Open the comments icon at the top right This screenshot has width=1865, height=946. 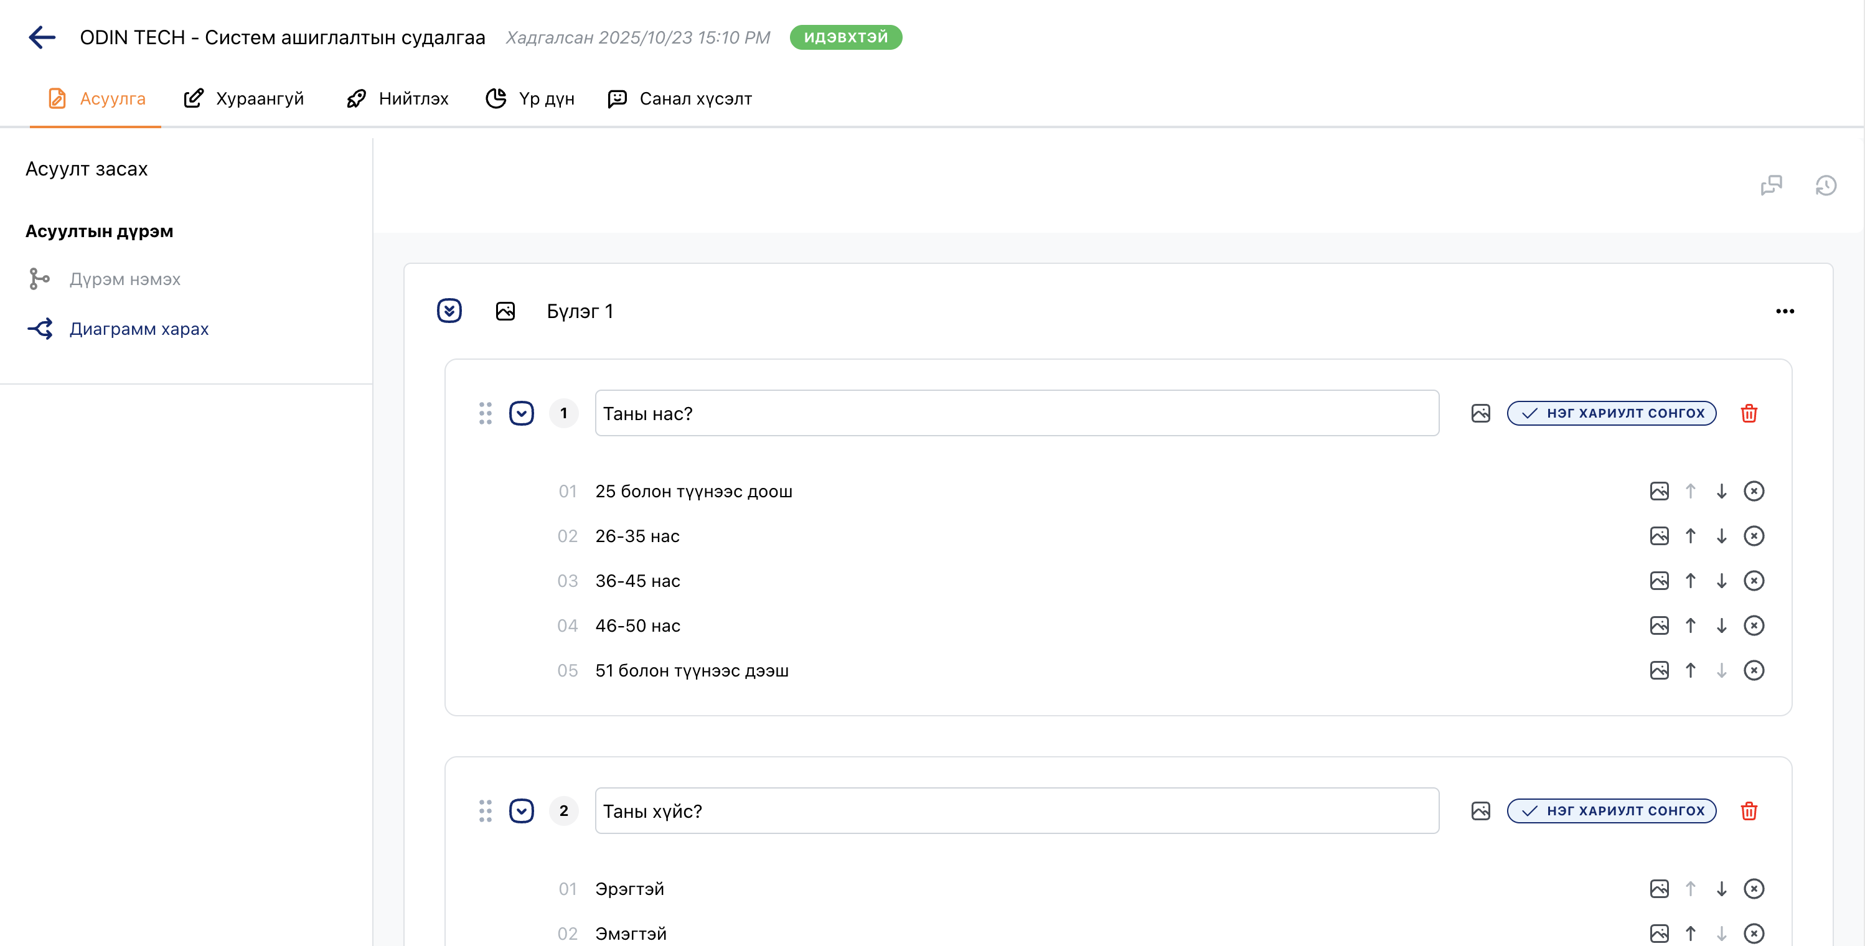[1772, 186]
